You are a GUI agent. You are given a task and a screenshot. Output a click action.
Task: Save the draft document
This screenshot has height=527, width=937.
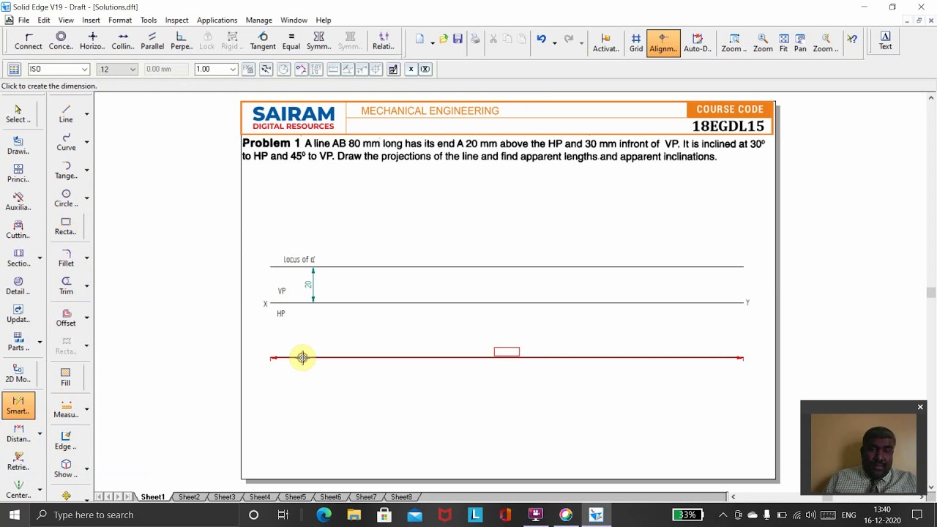[458, 39]
